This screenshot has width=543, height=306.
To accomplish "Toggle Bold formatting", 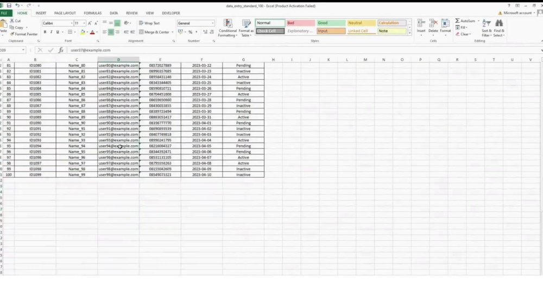I will click(x=45, y=32).
